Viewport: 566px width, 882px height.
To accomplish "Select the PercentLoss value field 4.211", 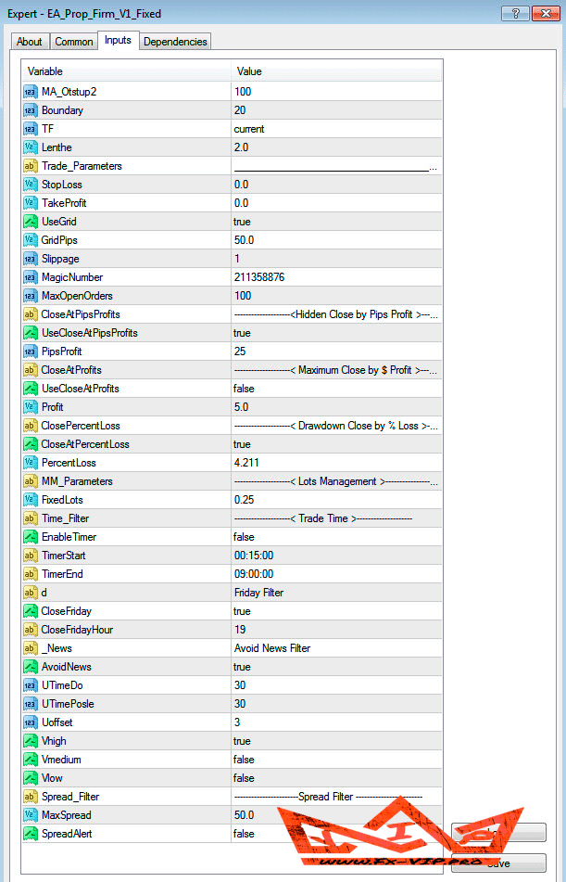I will 336,463.
